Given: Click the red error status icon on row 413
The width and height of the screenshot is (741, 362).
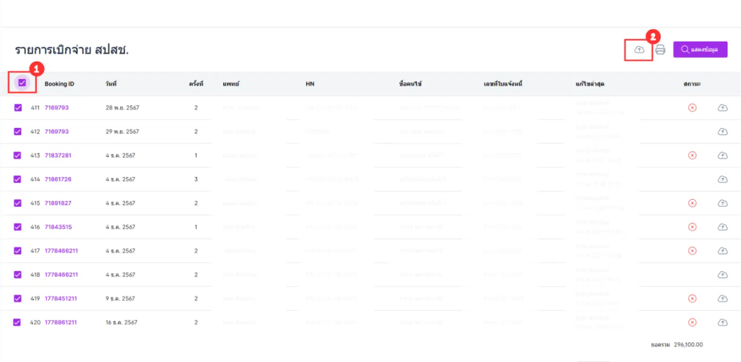Looking at the screenshot, I should tap(692, 155).
